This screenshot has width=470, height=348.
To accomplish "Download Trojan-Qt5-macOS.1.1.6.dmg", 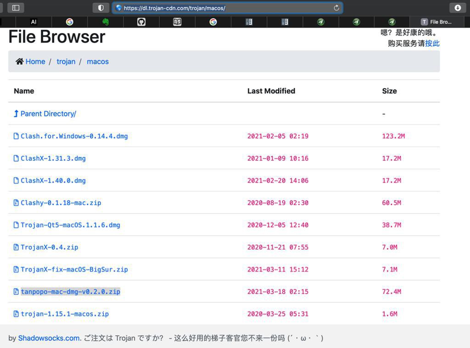I will coord(70,225).
